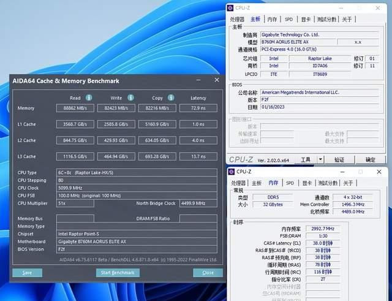Click FSB:DRAM ratio value 1:30
Screen dimensions: 392x301
[x=323, y=236]
